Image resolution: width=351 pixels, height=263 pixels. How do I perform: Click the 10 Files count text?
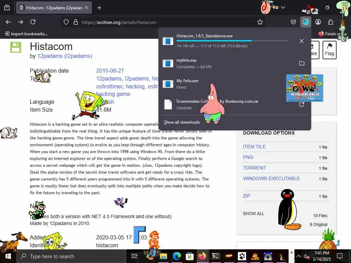[320, 216]
